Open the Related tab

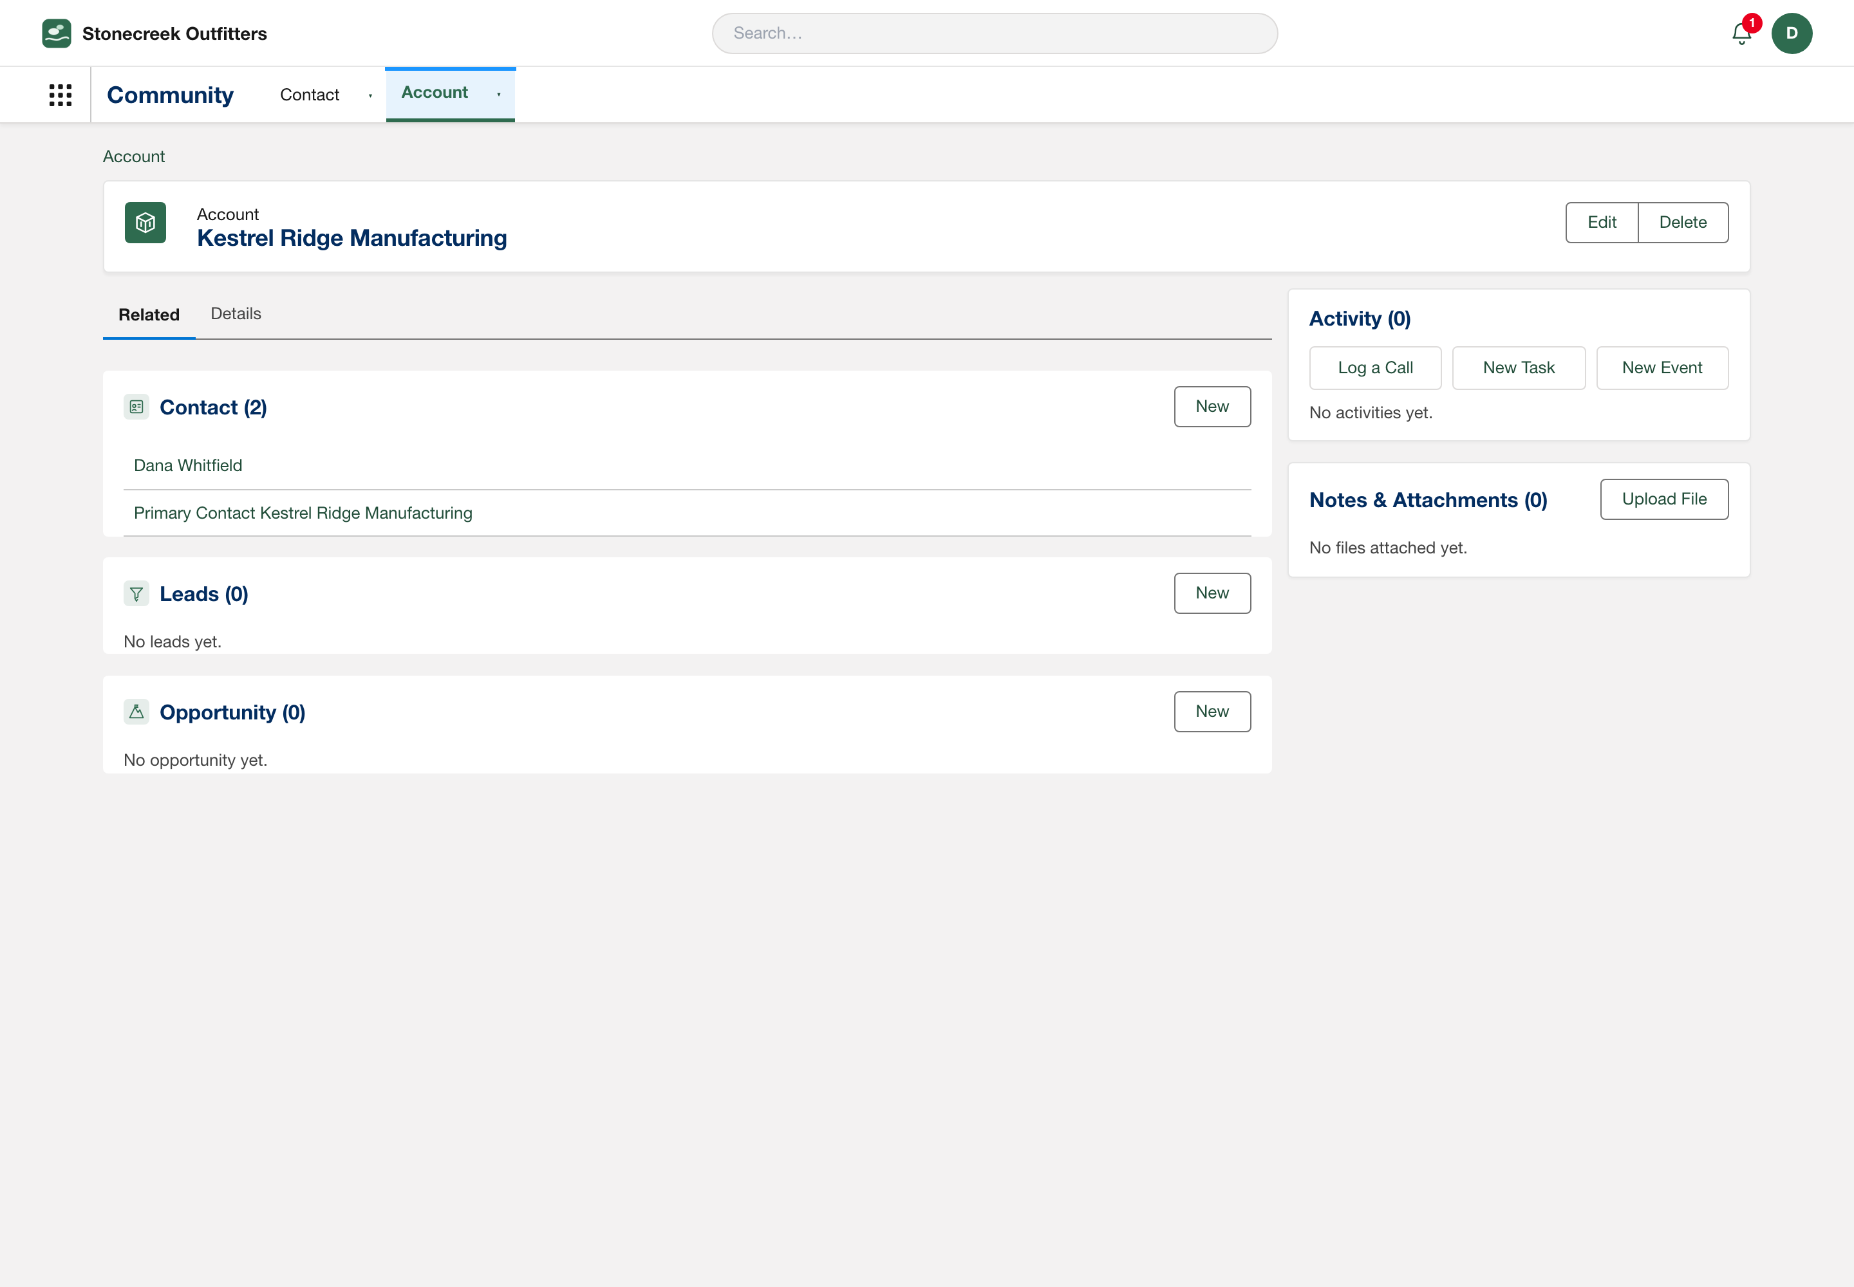(x=149, y=315)
